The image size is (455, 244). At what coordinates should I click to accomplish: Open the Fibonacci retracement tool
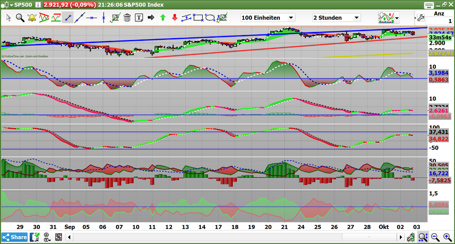(115, 18)
